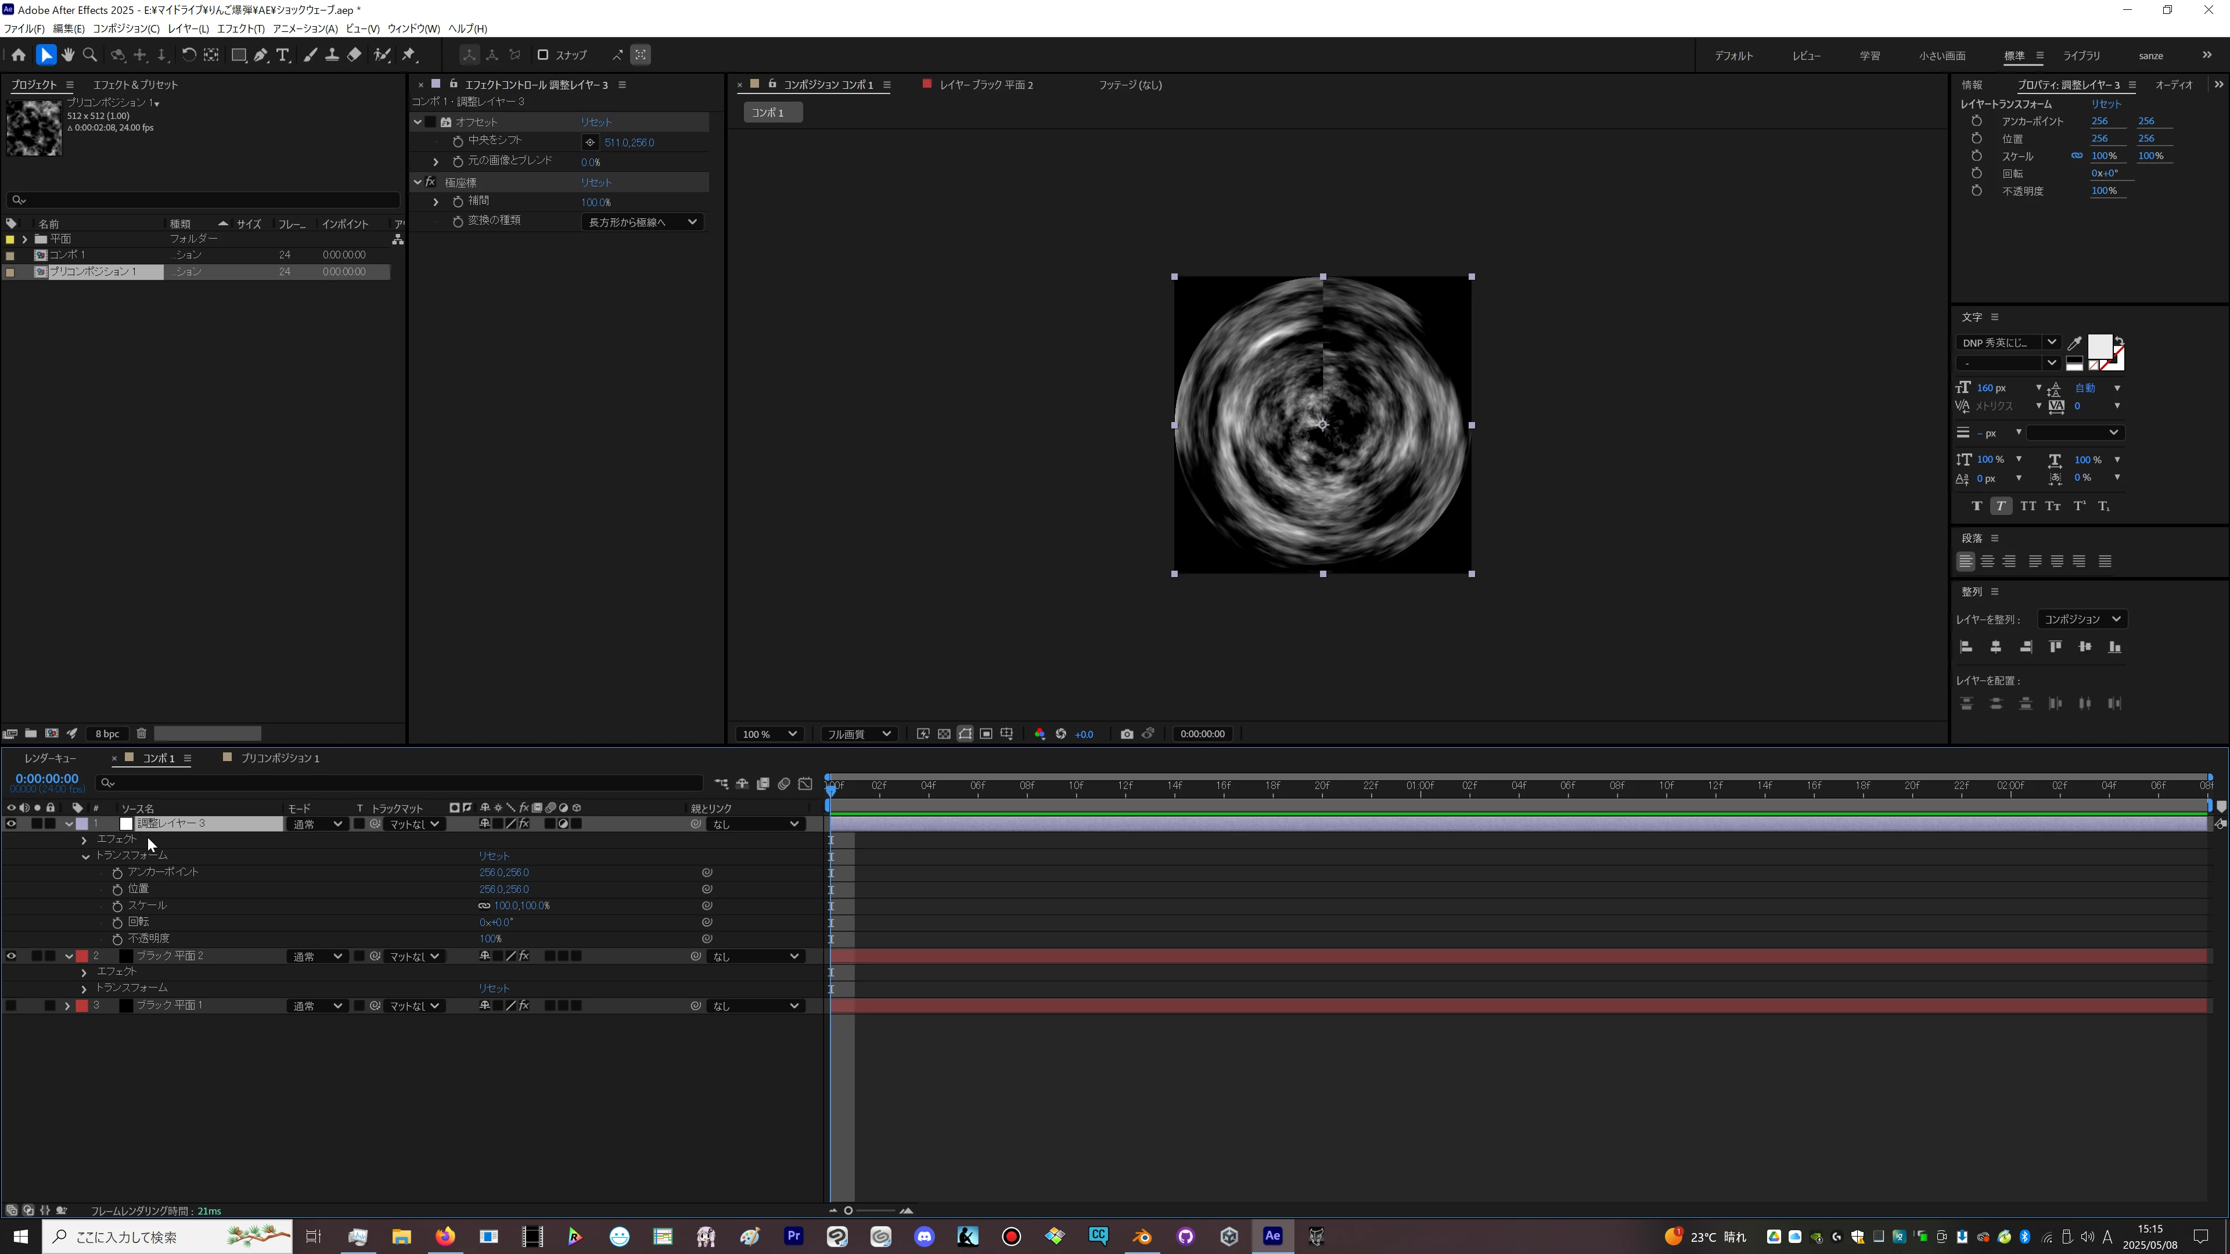Pick the Rotation tool
The image size is (2230, 1254).
188,55
